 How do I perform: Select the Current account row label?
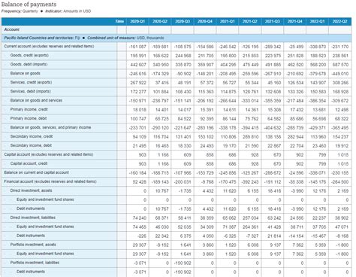pos(49,47)
